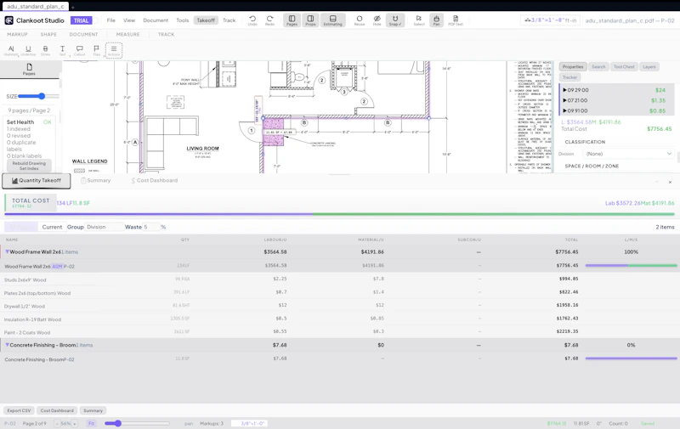680x429 pixels.
Task: Select the Strike markup tool
Action: (45, 51)
